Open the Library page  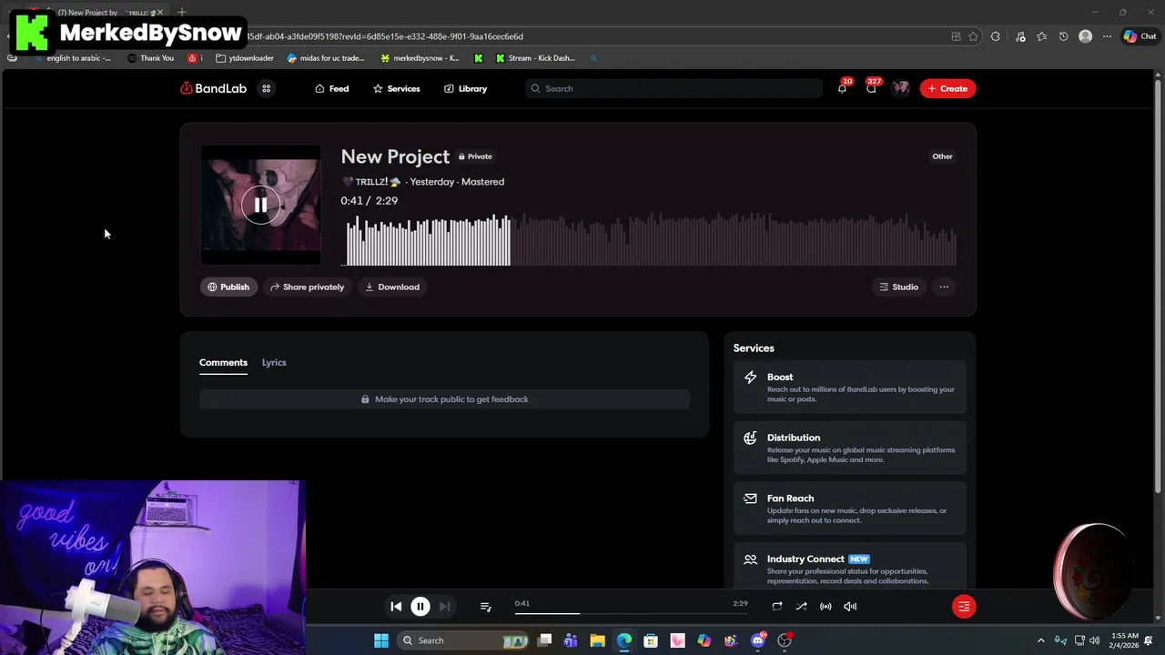pos(465,88)
